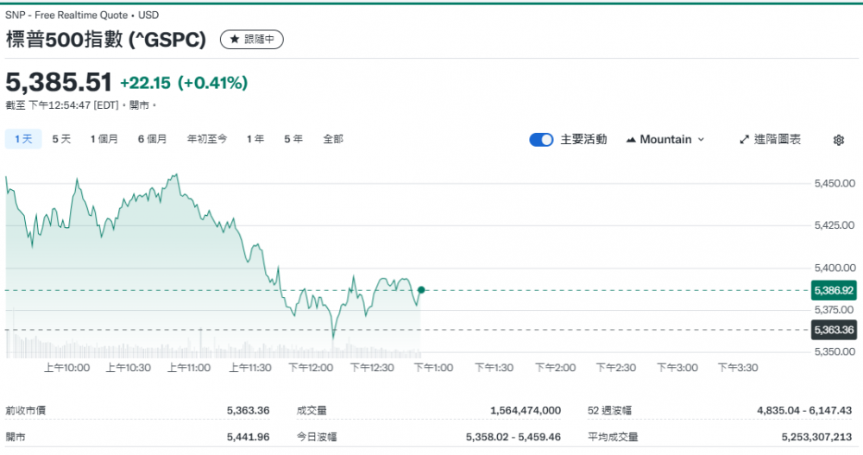Open 進階圖表 with the expand arrows icon
This screenshot has height=455, width=863.
pyautogui.click(x=745, y=140)
